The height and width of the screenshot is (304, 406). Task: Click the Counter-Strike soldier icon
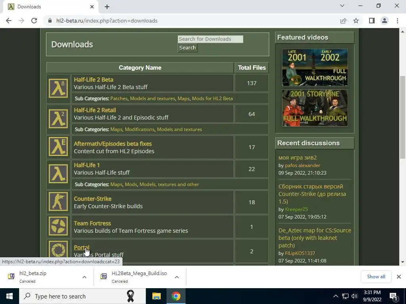click(x=58, y=201)
